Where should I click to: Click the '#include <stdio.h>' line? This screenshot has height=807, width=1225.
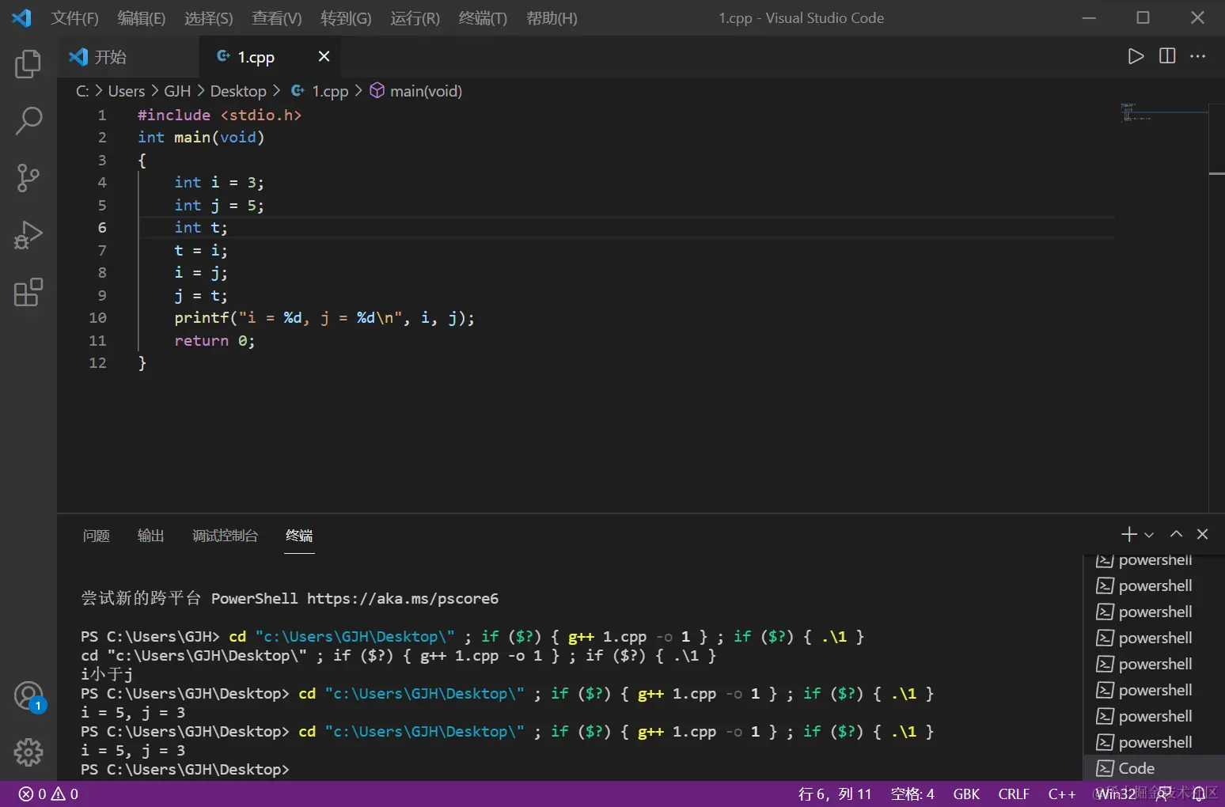point(220,115)
